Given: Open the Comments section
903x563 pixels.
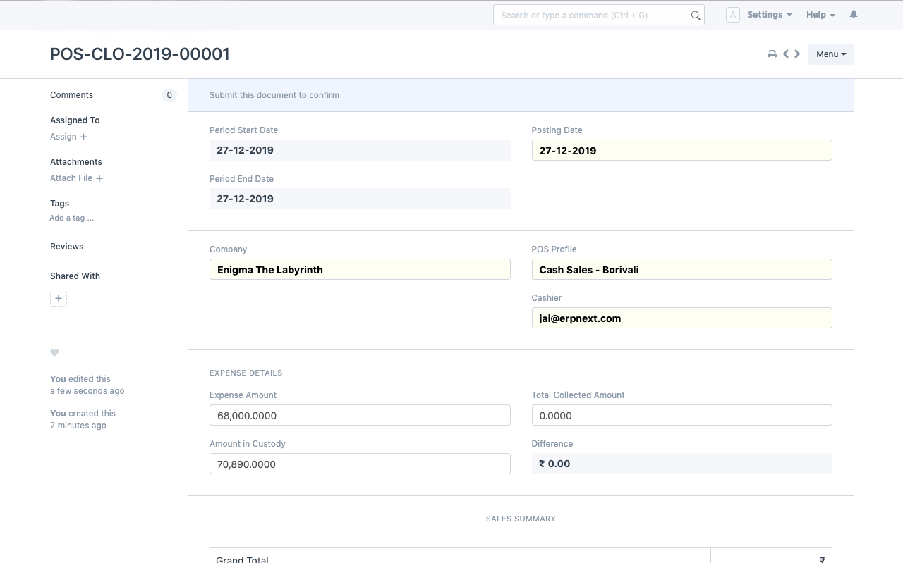Looking at the screenshot, I should pyautogui.click(x=71, y=95).
